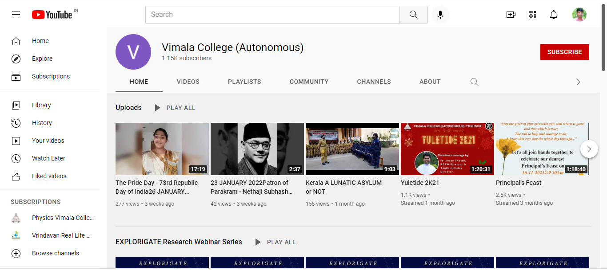Image resolution: width=607 pixels, height=270 pixels.
Task: Open the YouTube apps grid icon
Action: pos(532,15)
